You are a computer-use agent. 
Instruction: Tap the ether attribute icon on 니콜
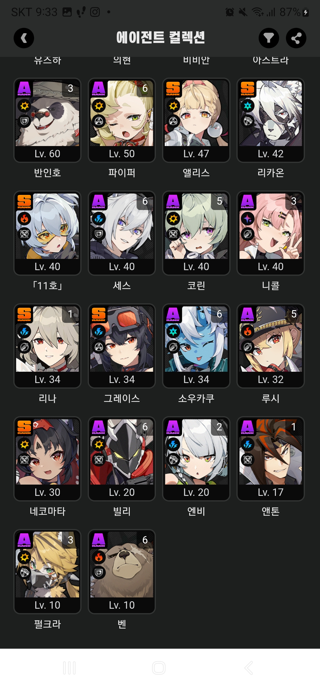click(x=248, y=219)
